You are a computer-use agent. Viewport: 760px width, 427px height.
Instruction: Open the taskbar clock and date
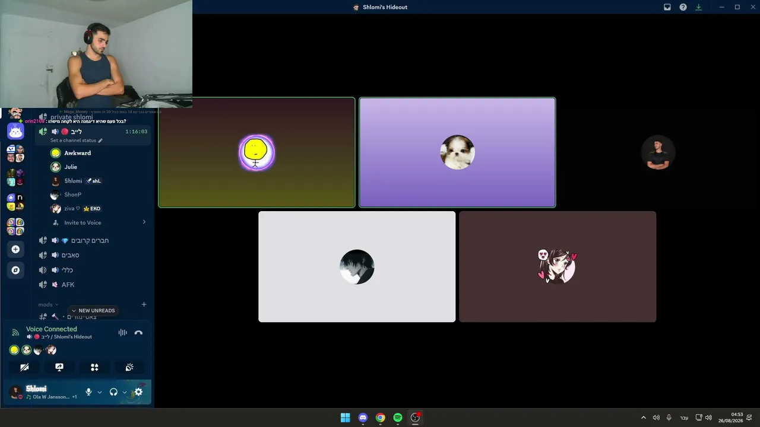(731, 418)
